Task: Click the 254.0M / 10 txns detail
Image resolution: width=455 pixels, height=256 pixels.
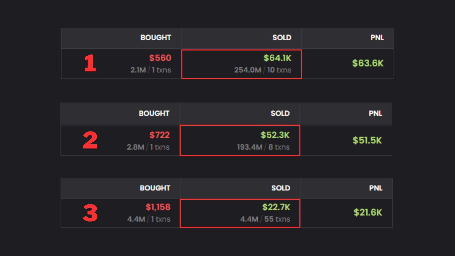Action: tap(262, 70)
